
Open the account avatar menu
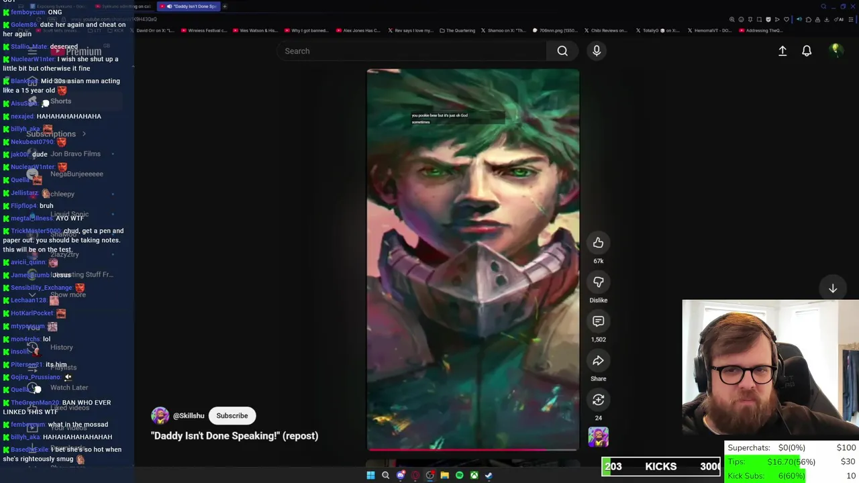[836, 51]
